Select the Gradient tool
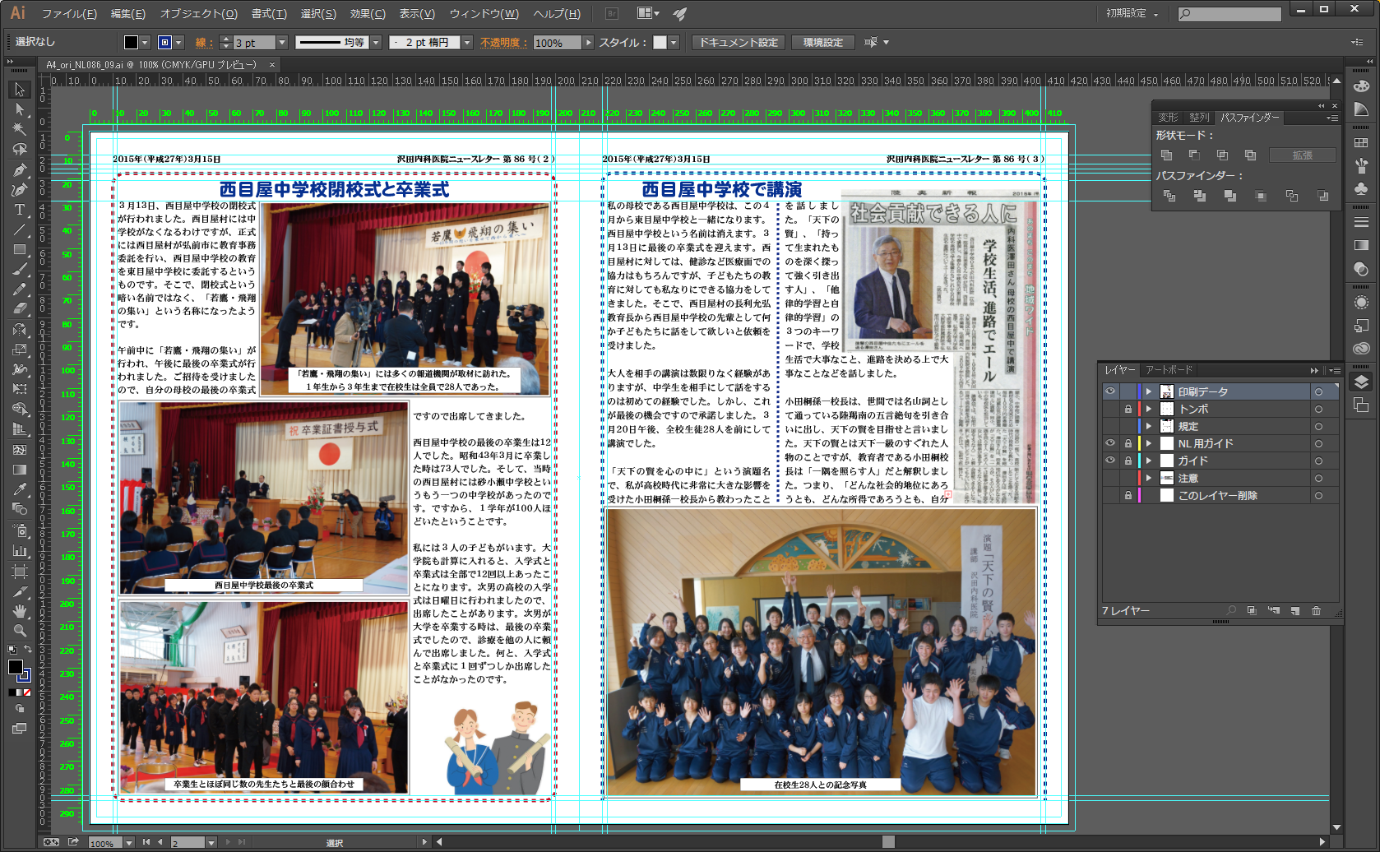 (20, 470)
